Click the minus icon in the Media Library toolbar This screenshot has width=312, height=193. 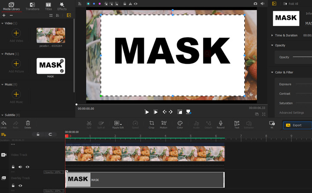[11, 15]
